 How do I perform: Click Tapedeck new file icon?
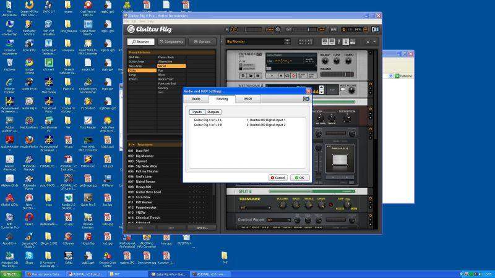tap(243, 75)
